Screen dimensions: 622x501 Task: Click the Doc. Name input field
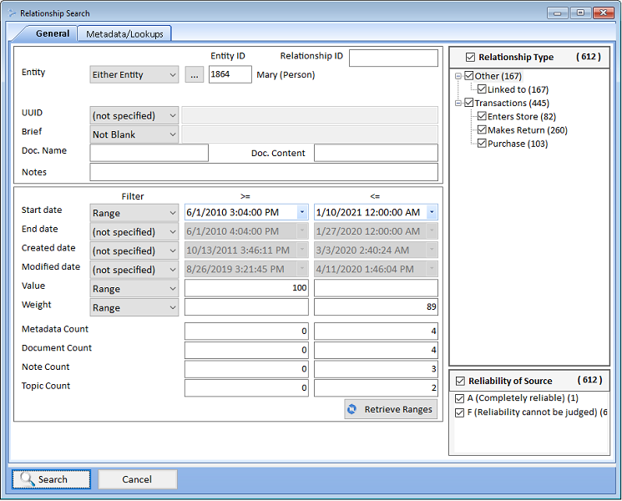pos(149,153)
